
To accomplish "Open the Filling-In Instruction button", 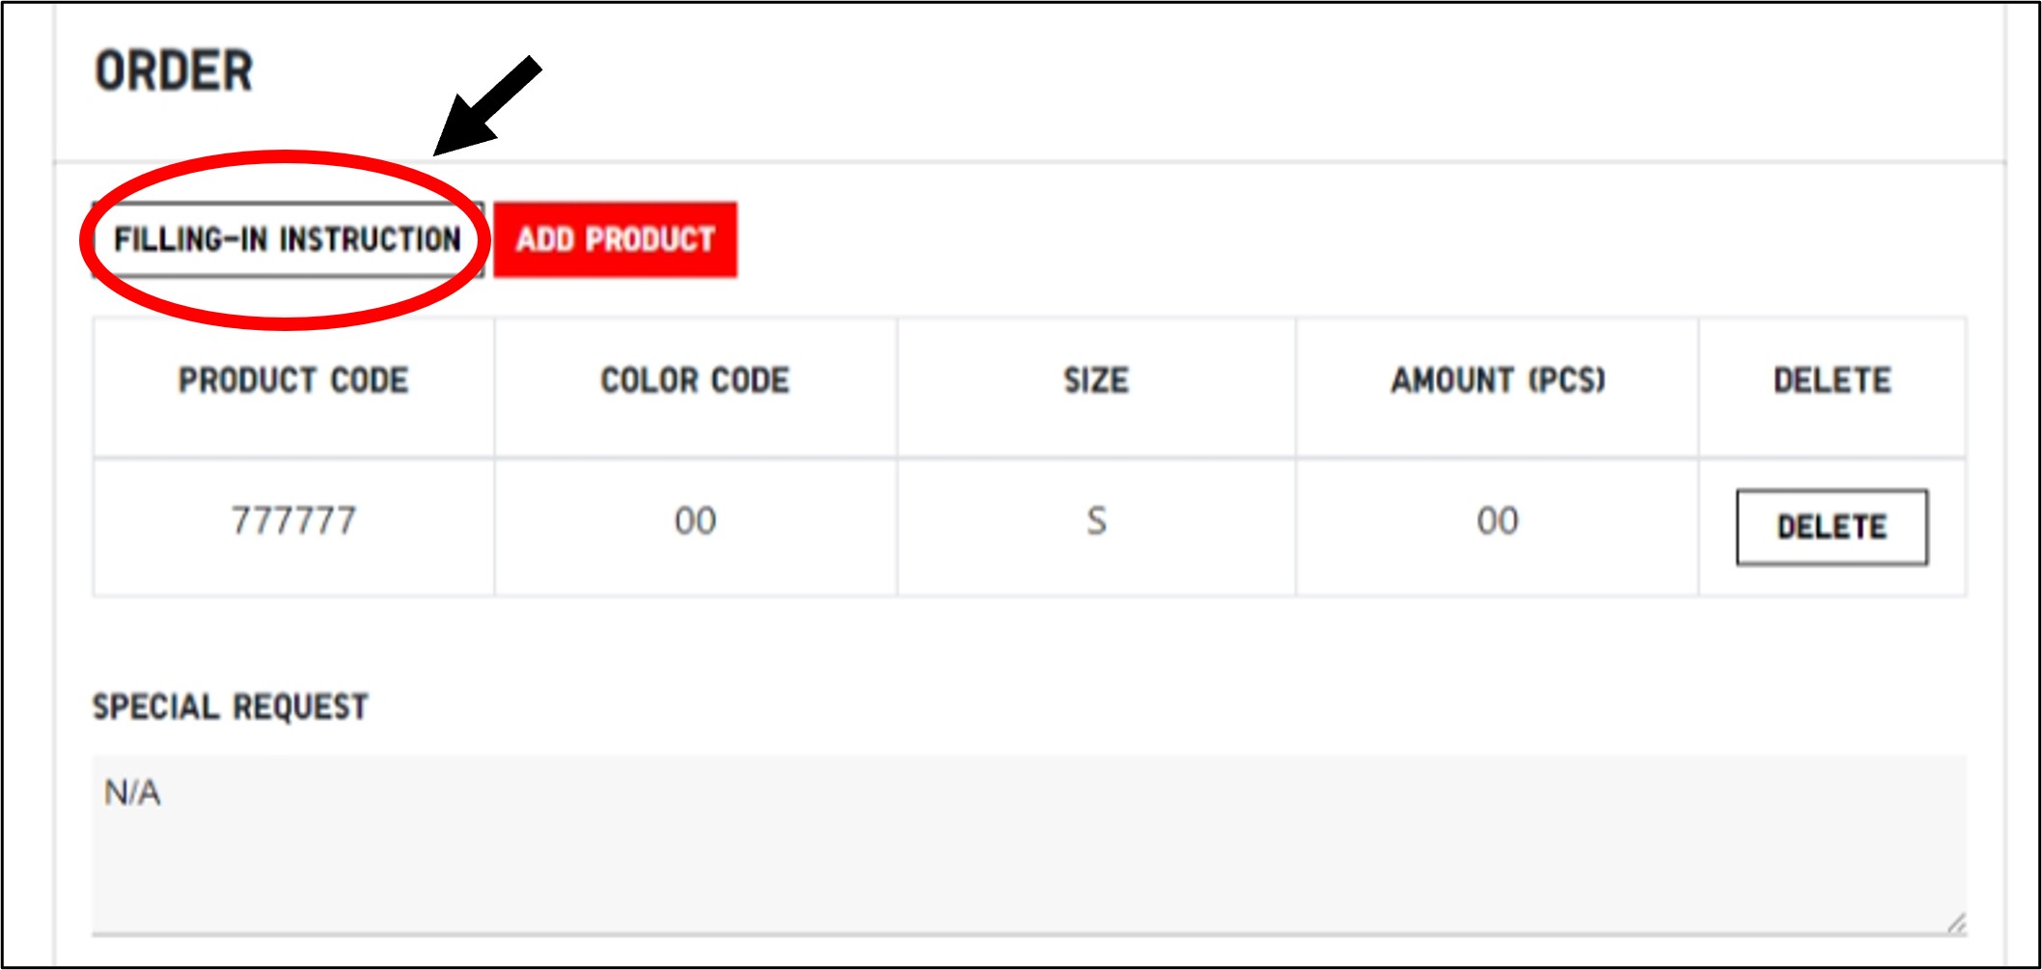I will [x=287, y=239].
